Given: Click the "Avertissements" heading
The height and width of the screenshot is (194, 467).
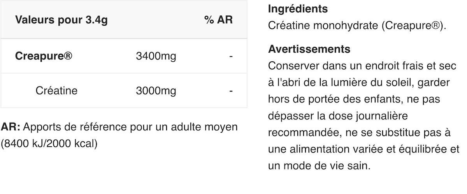Looking at the screenshot, I should click(309, 49).
